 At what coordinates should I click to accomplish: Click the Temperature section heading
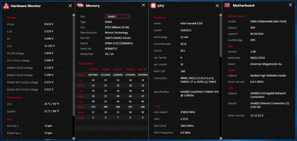click(15, 97)
